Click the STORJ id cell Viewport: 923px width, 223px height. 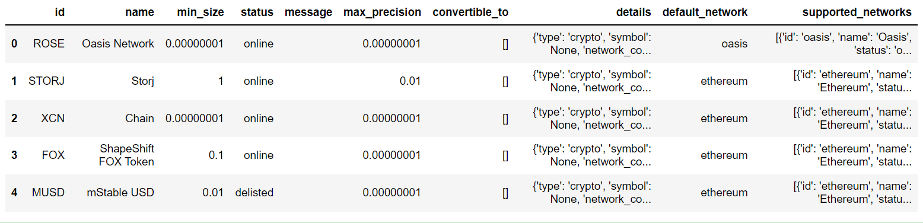tap(47, 81)
